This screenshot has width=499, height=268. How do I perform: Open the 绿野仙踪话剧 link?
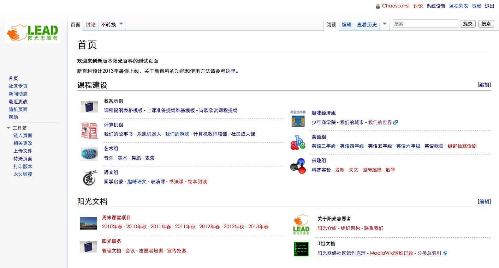(462, 146)
